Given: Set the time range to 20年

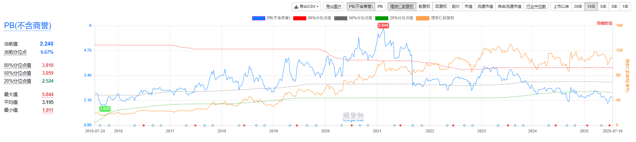Looking at the screenshot, I should (x=578, y=6).
